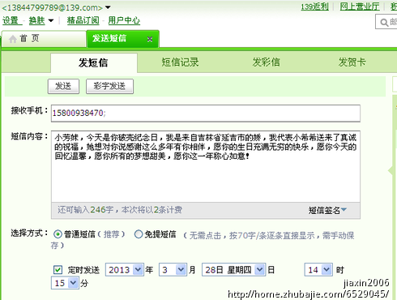The image size is (397, 300).
Task: Expand the 换肤 dropdown arrow
Action: click(x=51, y=20)
